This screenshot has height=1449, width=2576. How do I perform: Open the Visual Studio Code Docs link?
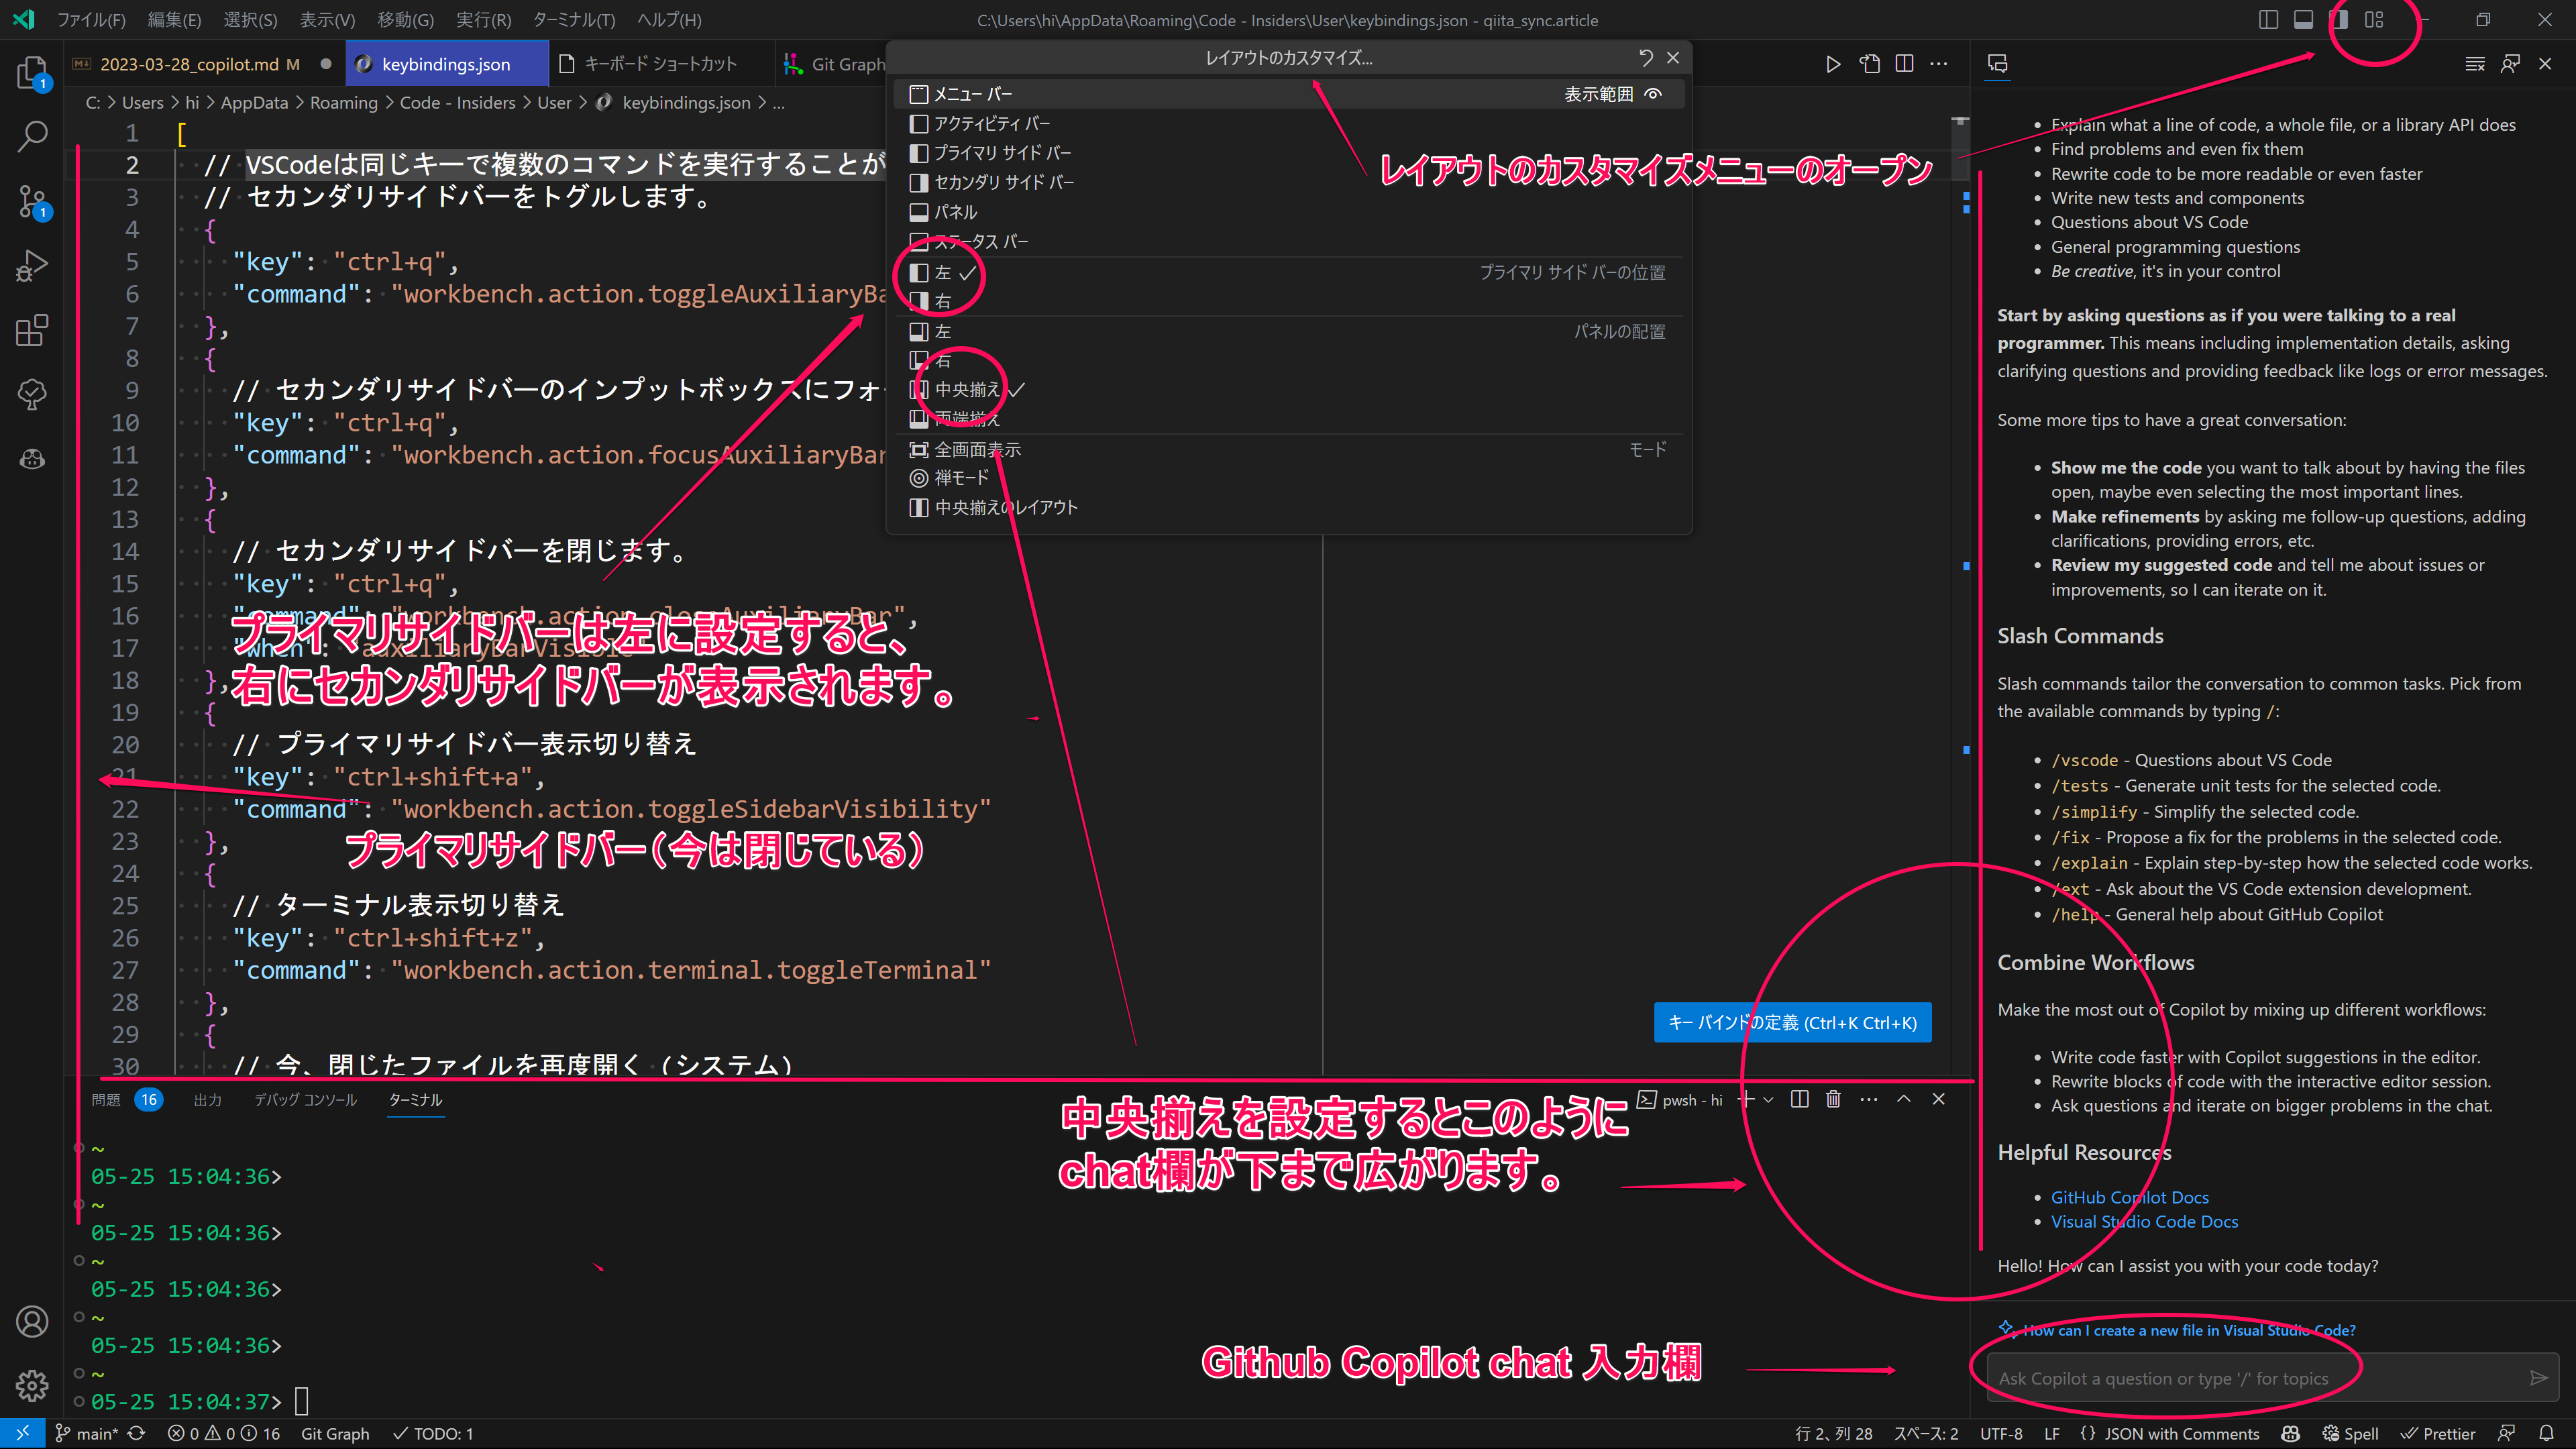(x=2144, y=1221)
